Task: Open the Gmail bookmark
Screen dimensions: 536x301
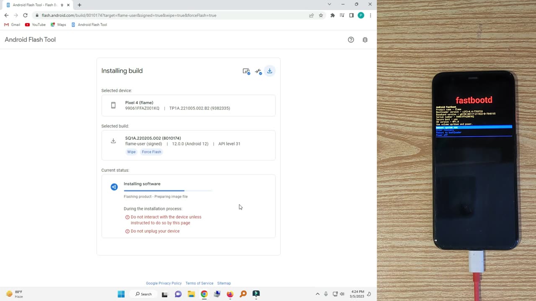Action: (12, 25)
